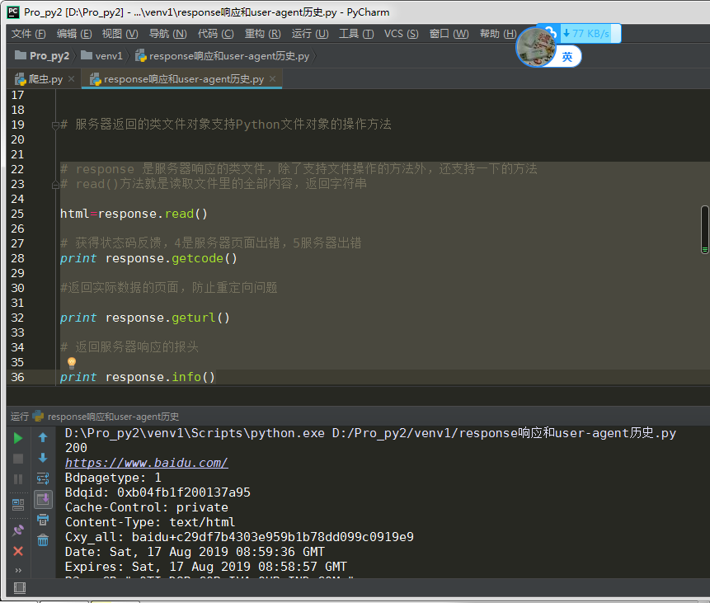This screenshot has height=603, width=710.
Task: Toggle soft-wrap in the console output
Action: [43, 478]
